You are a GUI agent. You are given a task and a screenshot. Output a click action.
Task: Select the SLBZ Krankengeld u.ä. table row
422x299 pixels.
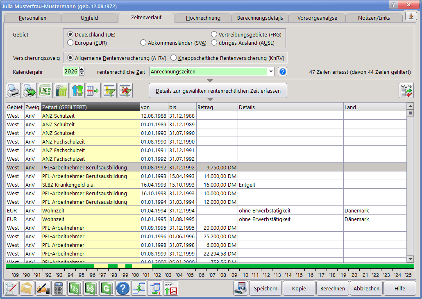pos(90,185)
